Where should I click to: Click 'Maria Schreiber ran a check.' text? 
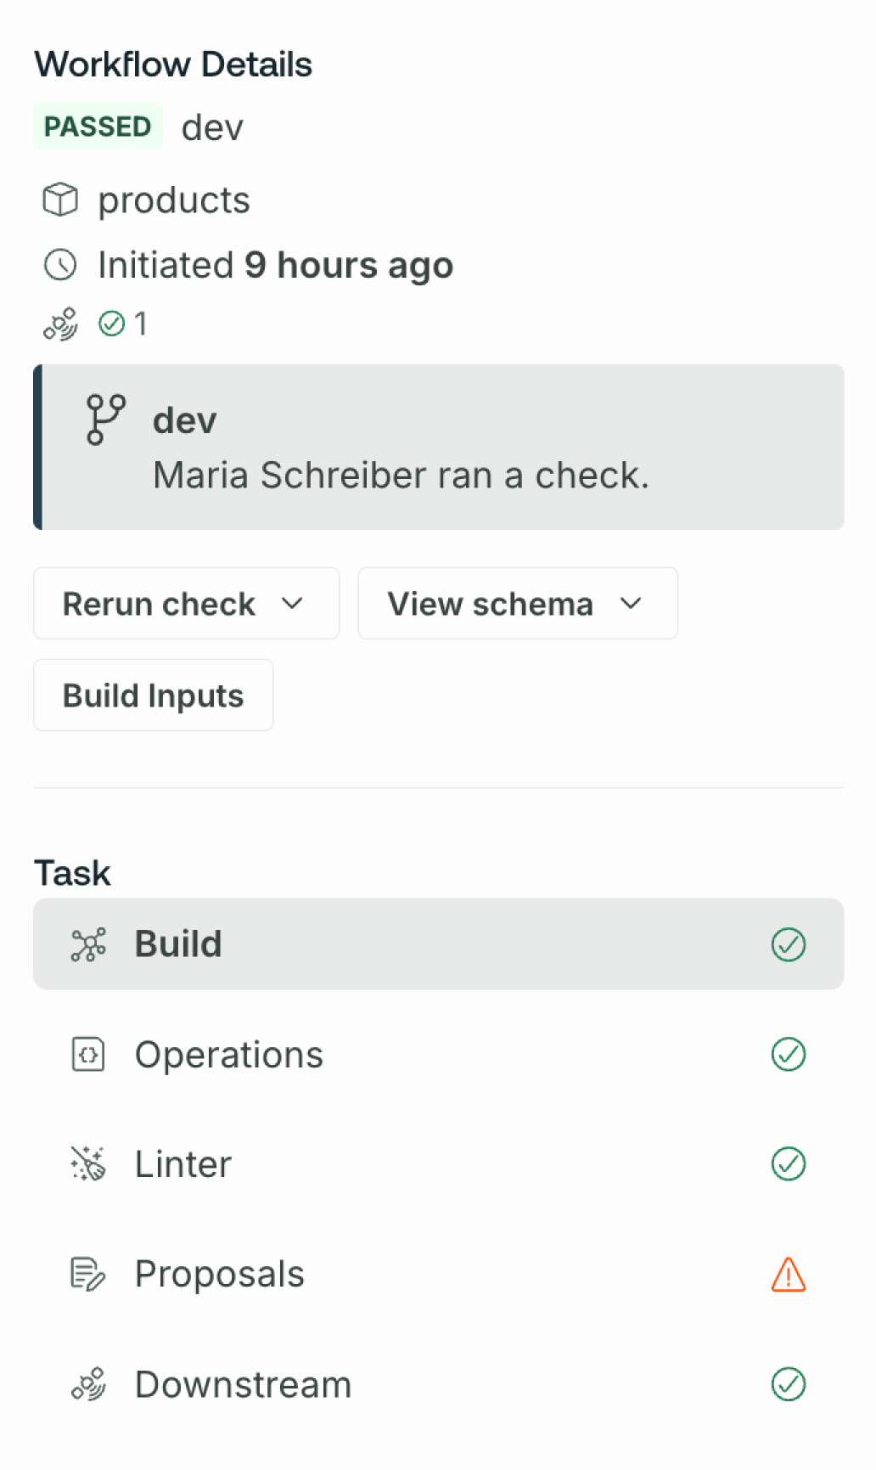coord(401,476)
